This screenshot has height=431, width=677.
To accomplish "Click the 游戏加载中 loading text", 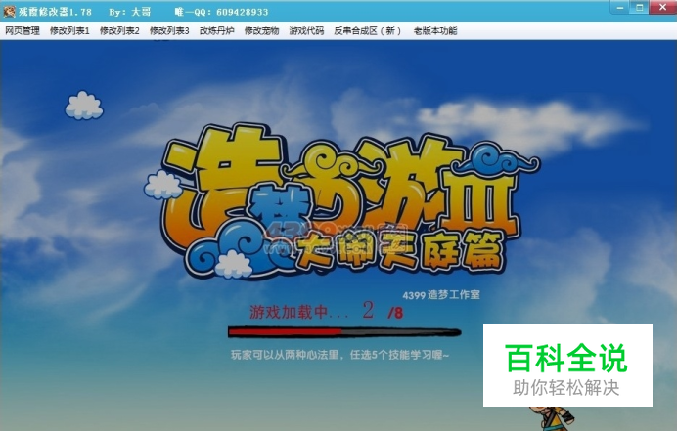I will pos(298,312).
